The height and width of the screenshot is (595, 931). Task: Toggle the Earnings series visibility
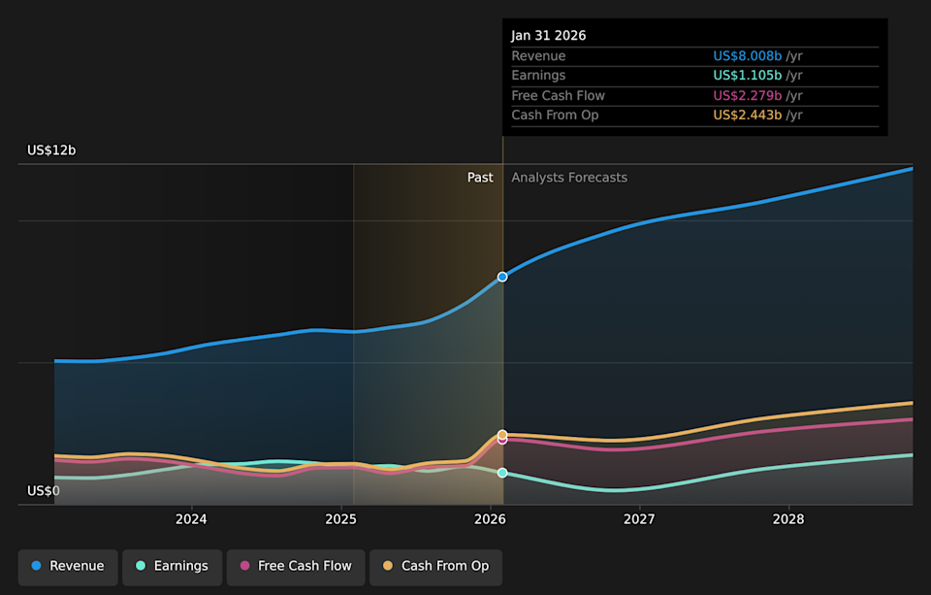click(172, 566)
